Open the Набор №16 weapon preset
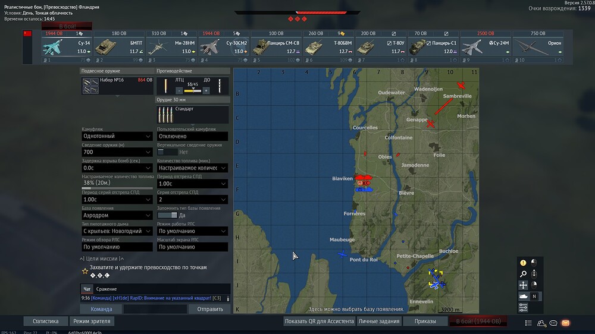Screen dimensions: 595x334 click(117, 86)
